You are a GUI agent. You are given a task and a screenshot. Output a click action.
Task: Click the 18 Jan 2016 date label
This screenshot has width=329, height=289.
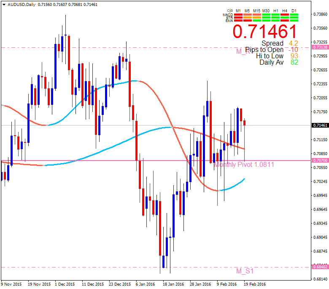pos(173,284)
